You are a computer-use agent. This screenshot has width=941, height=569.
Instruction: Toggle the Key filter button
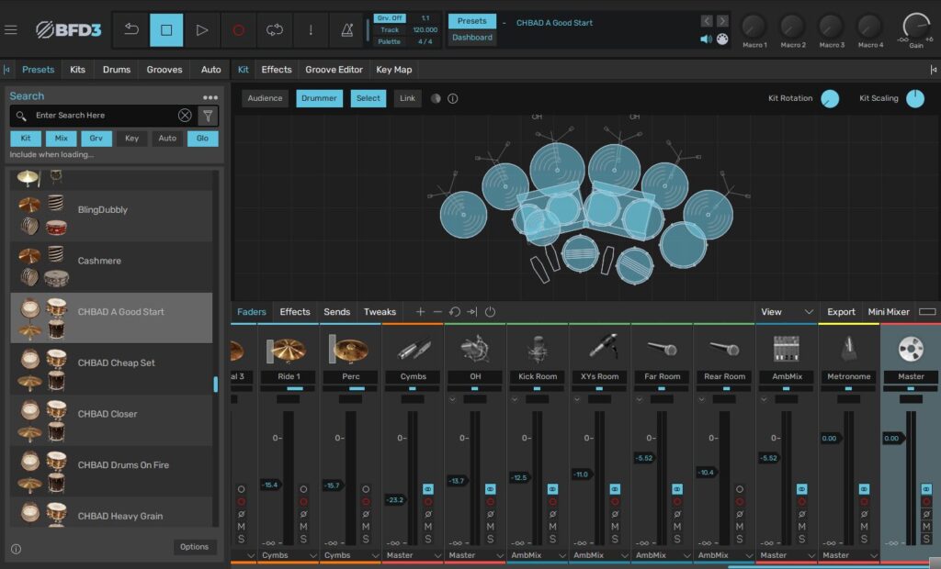point(131,139)
